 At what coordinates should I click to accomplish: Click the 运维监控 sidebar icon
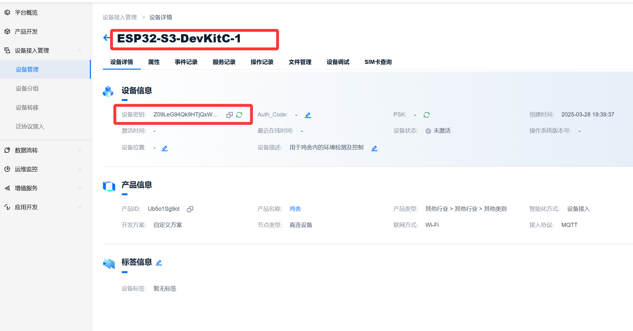pos(7,169)
